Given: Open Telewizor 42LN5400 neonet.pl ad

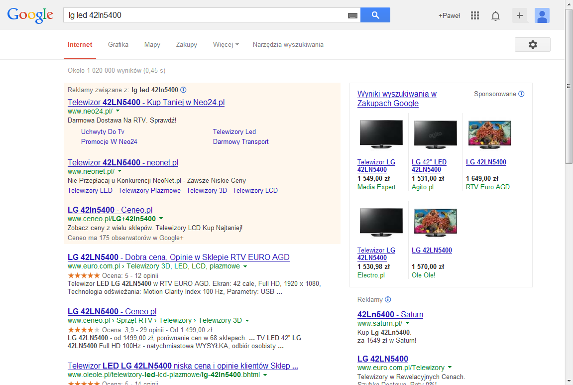Looking at the screenshot, I should [x=123, y=163].
